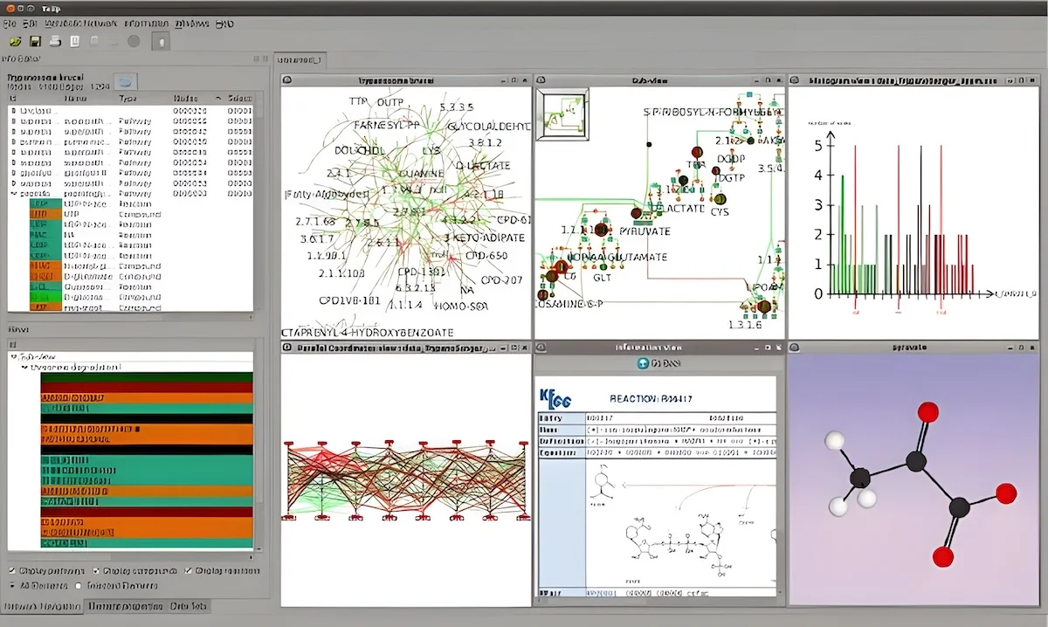Click the round blue icon above KEGG page

point(644,363)
